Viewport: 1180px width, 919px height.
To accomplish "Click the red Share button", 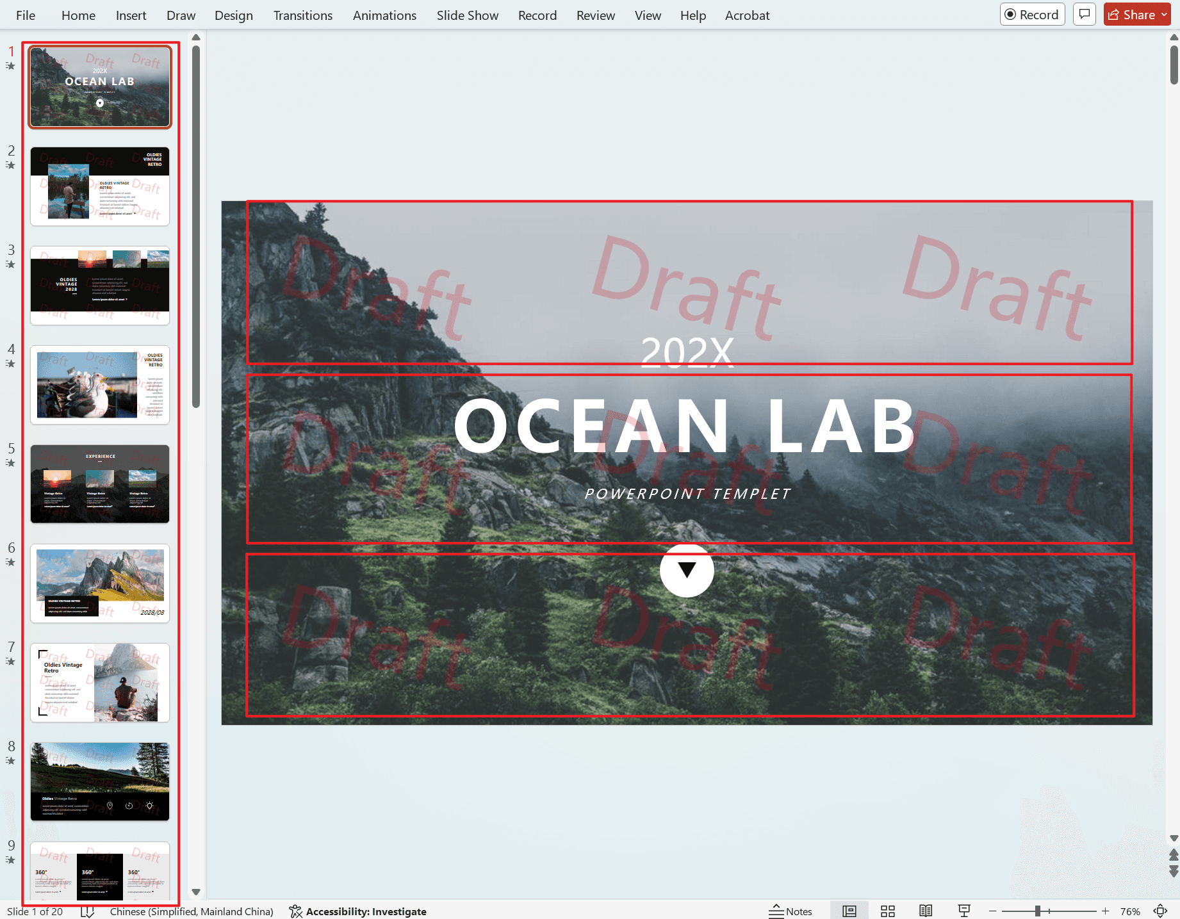I will pos(1132,15).
